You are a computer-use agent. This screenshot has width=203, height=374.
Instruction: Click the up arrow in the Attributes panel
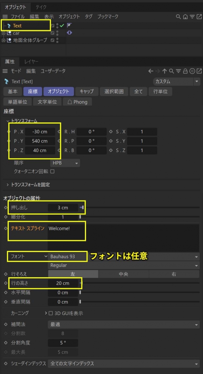coord(165,71)
